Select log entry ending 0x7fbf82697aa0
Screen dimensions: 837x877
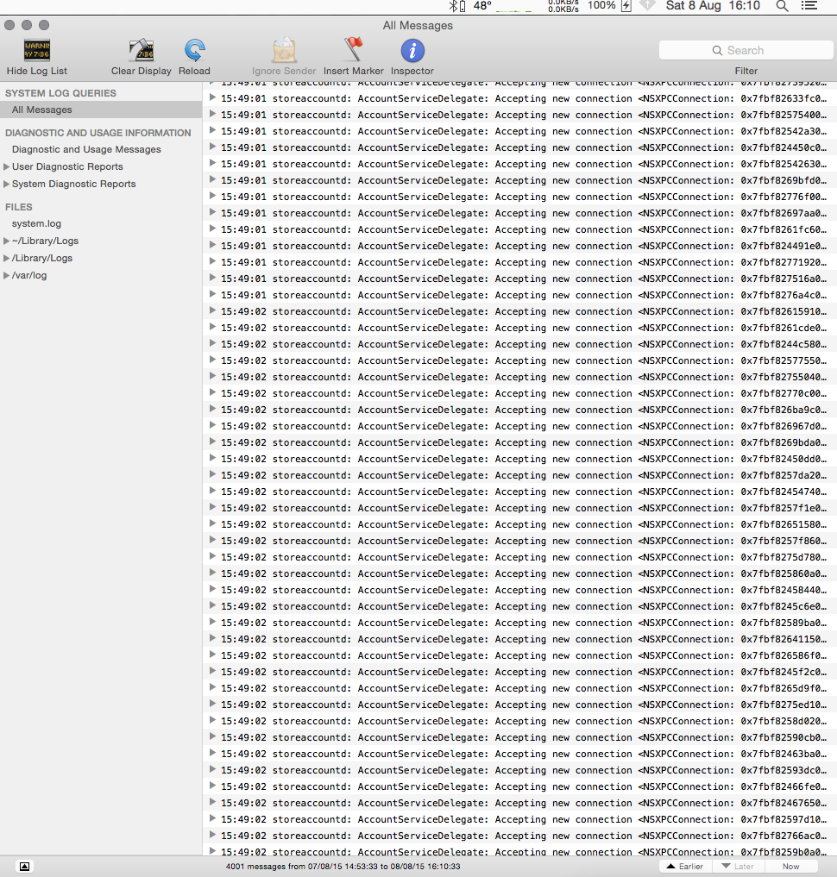coord(519,213)
